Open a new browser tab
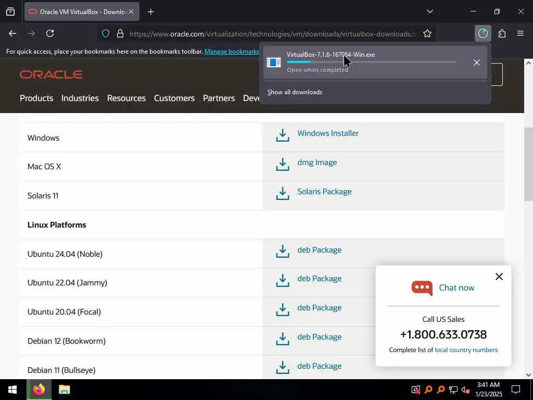This screenshot has width=533, height=400. point(151,12)
